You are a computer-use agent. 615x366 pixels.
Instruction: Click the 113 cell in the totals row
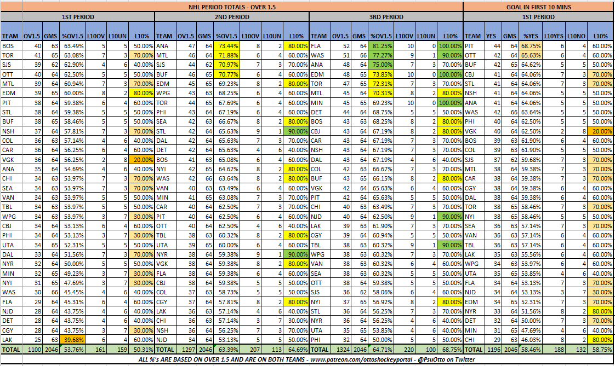pos(272,349)
